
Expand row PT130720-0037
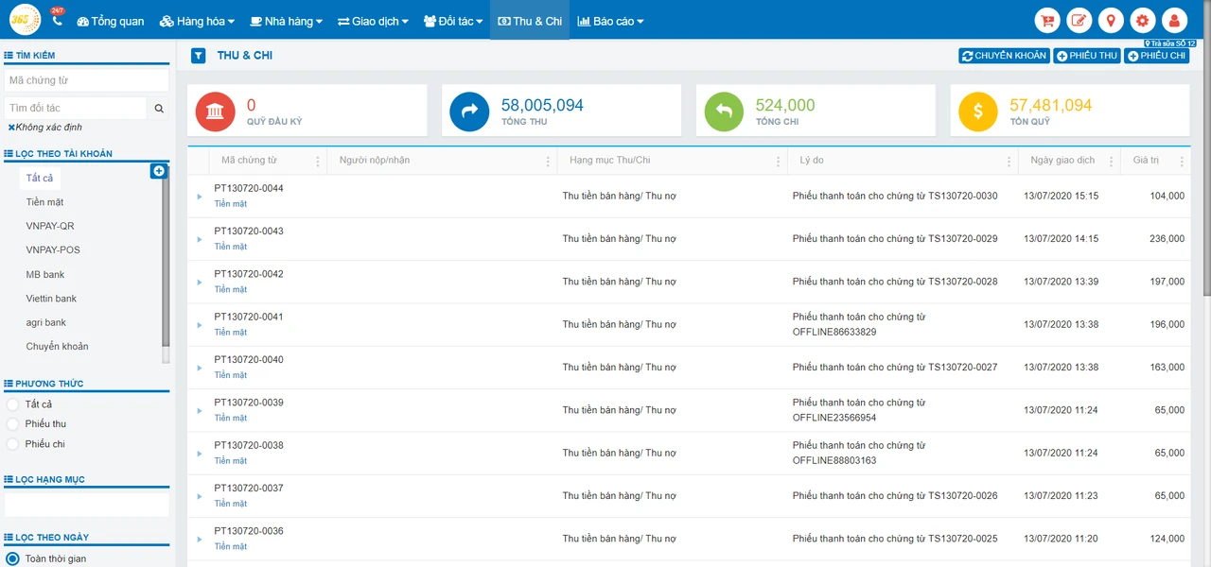coord(200,496)
